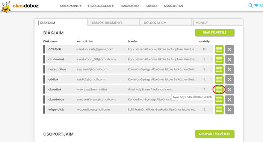Remove student CCZANRI with the X button
Image resolution: width=263 pixels, height=142 pixels.
pos(230,49)
